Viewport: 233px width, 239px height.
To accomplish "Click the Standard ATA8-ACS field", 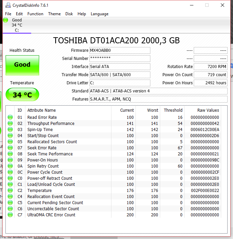I will coord(158,91).
